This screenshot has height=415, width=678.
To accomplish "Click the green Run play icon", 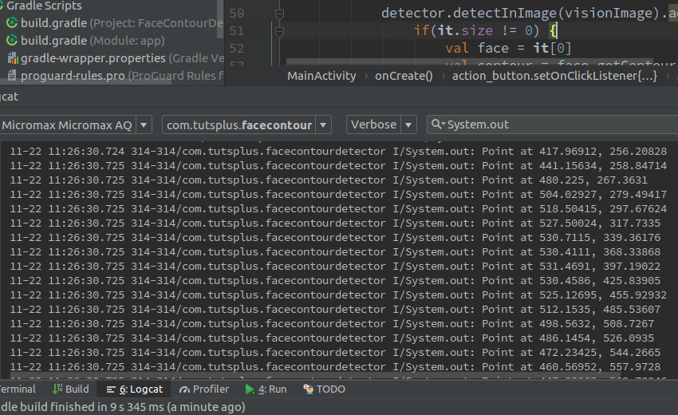I will [250, 389].
